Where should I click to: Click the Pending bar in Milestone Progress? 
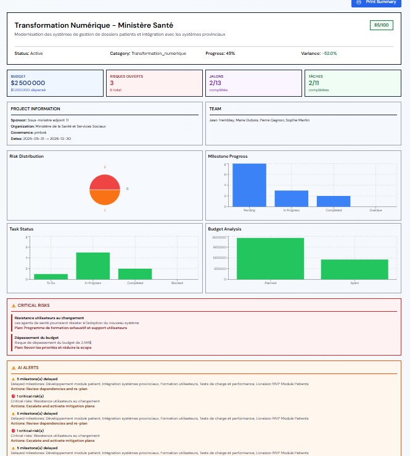click(249, 185)
